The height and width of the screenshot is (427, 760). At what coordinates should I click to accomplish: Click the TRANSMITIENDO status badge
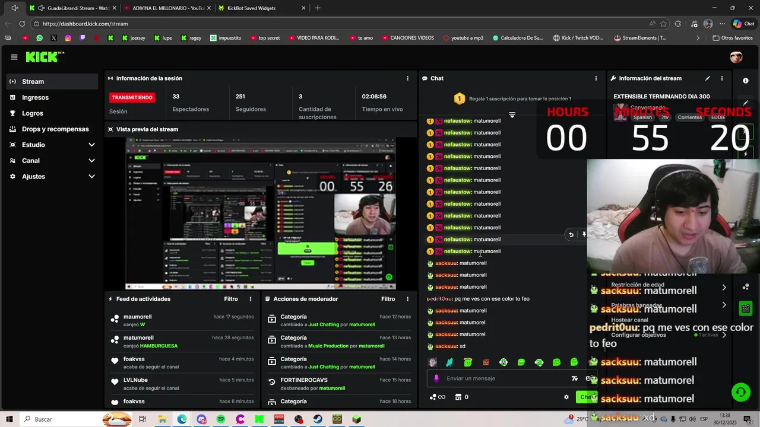pyautogui.click(x=132, y=97)
